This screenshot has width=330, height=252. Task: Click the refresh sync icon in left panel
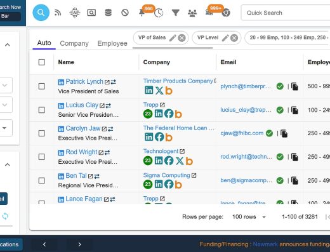tap(5, 216)
